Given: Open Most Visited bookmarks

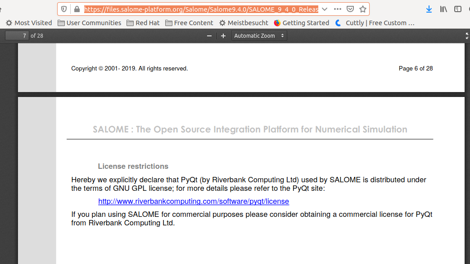Looking at the screenshot, I should tap(29, 23).
